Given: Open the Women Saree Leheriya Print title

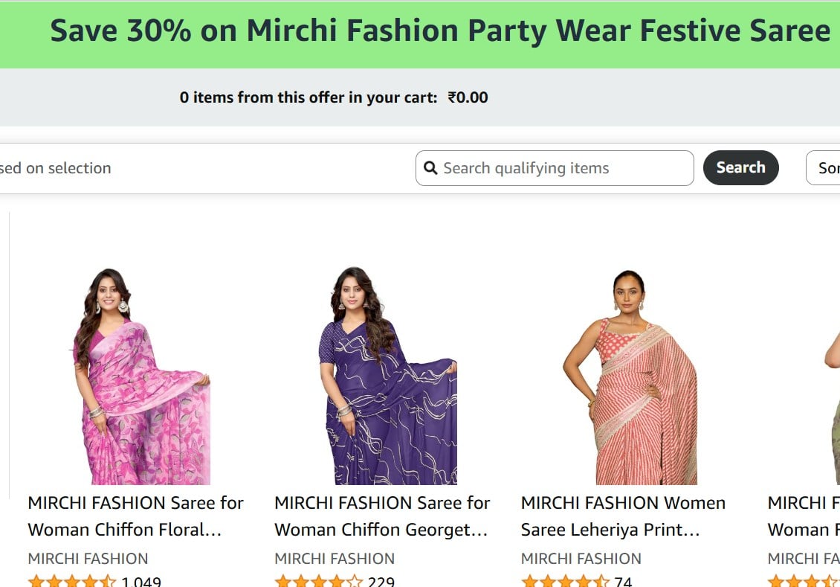Looking at the screenshot, I should (623, 516).
